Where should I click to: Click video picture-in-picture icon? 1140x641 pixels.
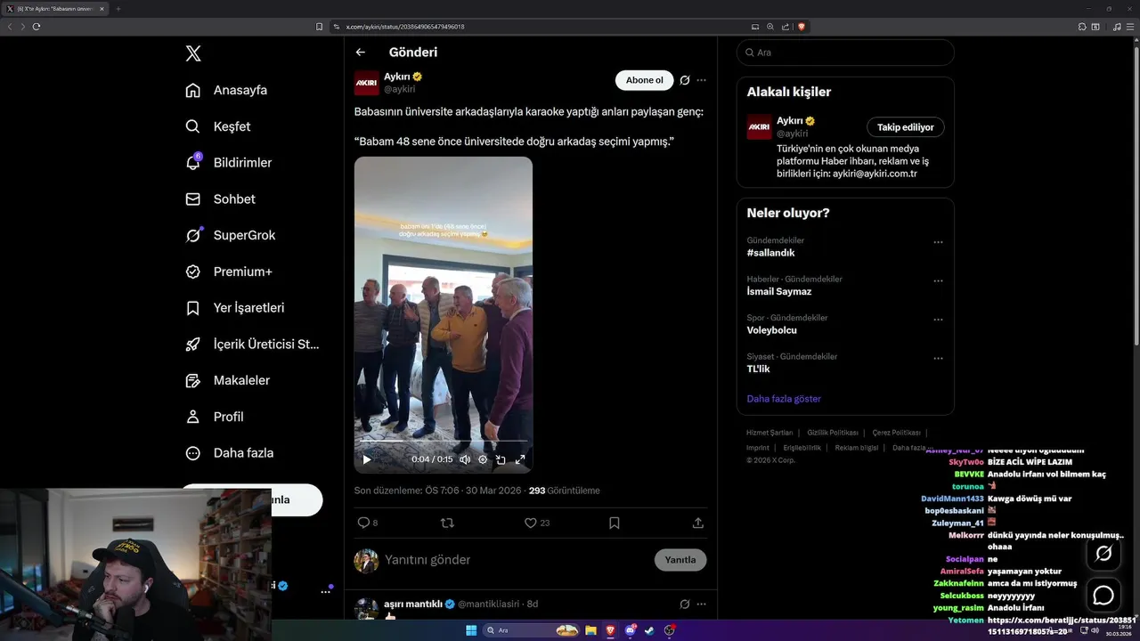click(x=501, y=459)
